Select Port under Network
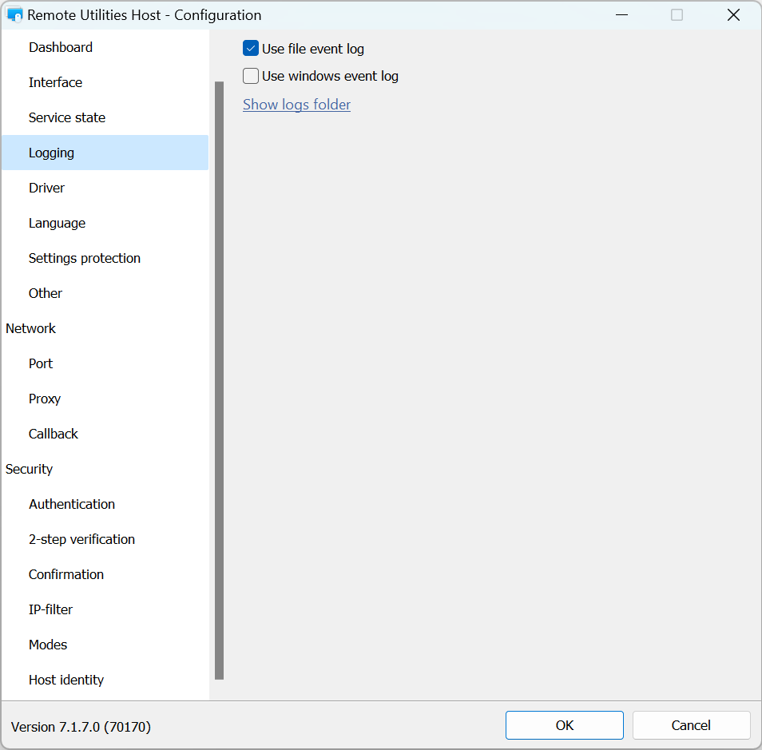Viewport: 762px width, 750px height. point(41,363)
